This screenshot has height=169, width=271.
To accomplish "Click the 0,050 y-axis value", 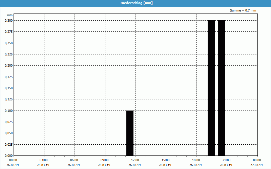I will pyautogui.click(x=8, y=133).
